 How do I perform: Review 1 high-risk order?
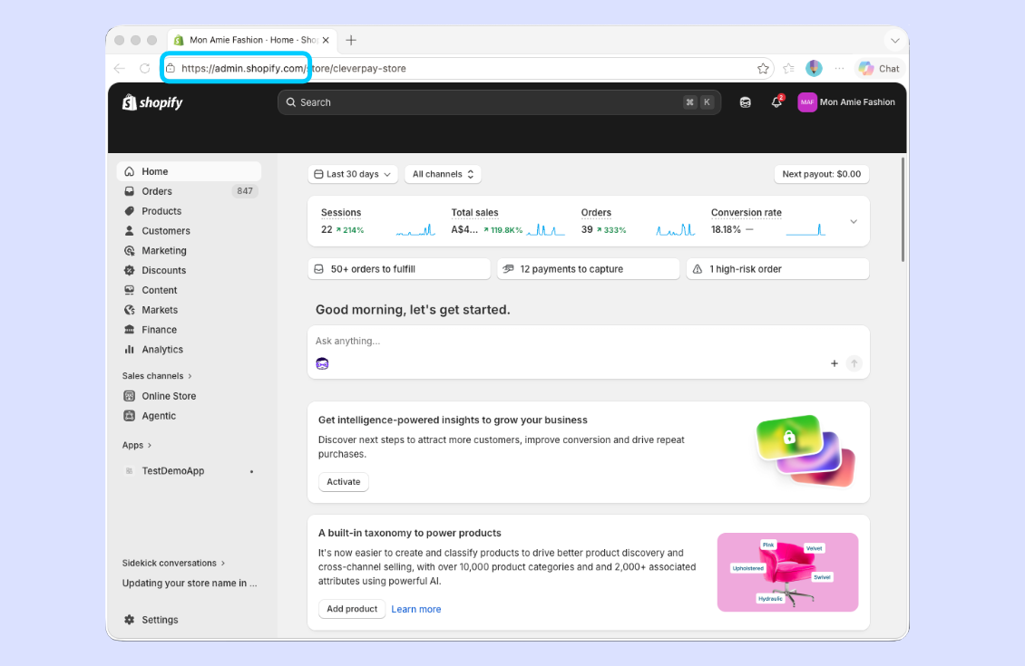coord(778,269)
